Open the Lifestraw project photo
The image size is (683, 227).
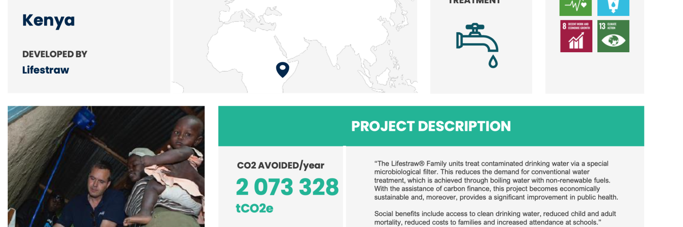point(106,167)
